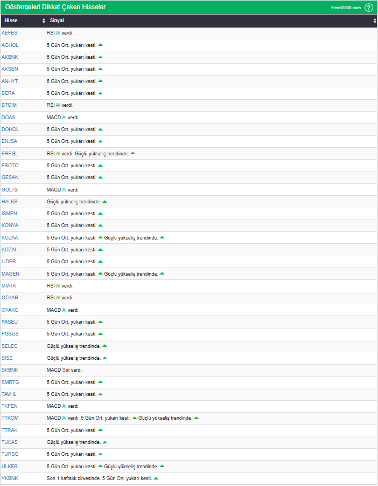
Task: Click the Hisse column header
Action: tap(11, 20)
